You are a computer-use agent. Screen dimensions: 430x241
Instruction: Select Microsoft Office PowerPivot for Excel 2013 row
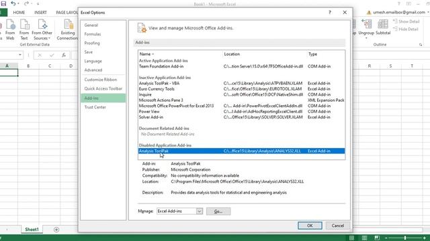(x=241, y=106)
